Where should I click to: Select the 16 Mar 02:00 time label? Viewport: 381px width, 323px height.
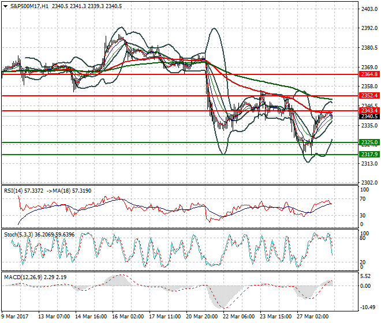128,317
